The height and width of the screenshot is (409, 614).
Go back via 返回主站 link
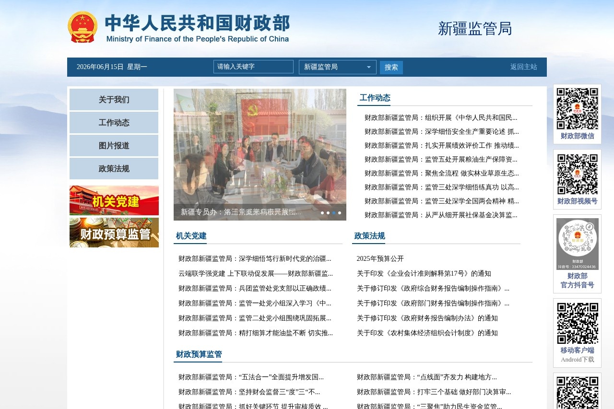click(x=524, y=67)
